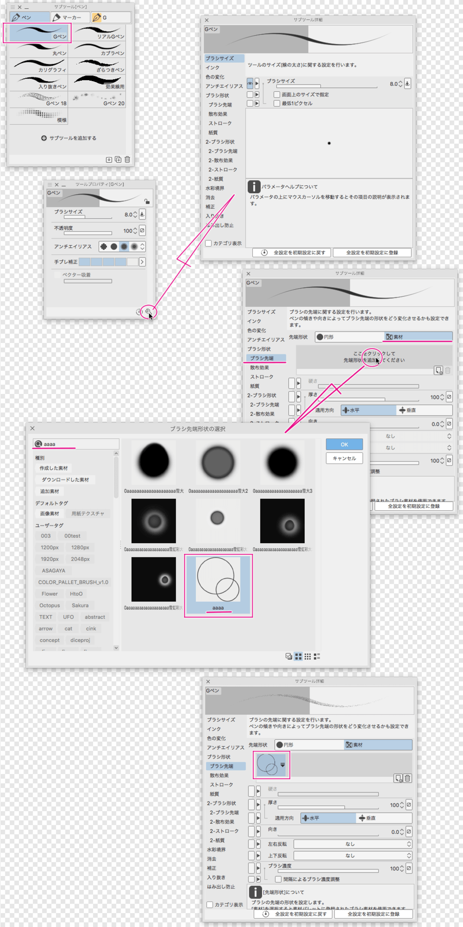
Task: Open the dropdown arrow on the aaaa tip thumbnail
Action: 283,765
